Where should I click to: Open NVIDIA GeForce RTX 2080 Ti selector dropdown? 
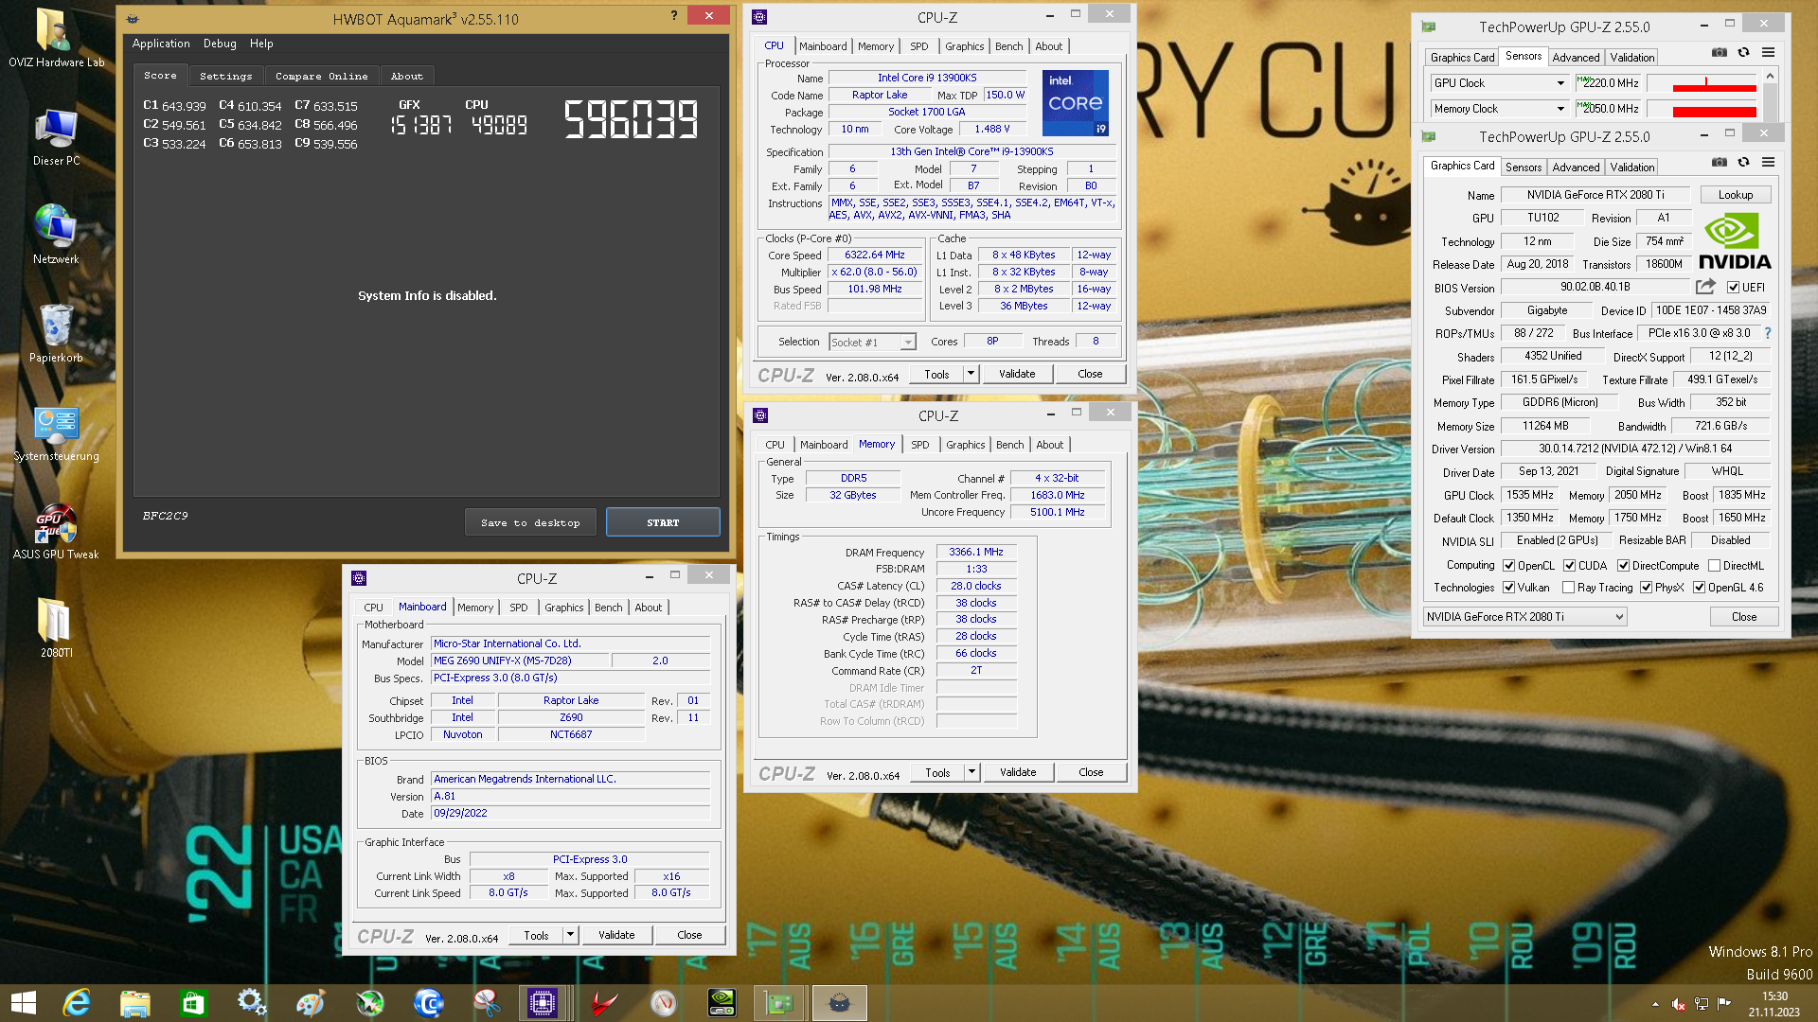click(1525, 617)
